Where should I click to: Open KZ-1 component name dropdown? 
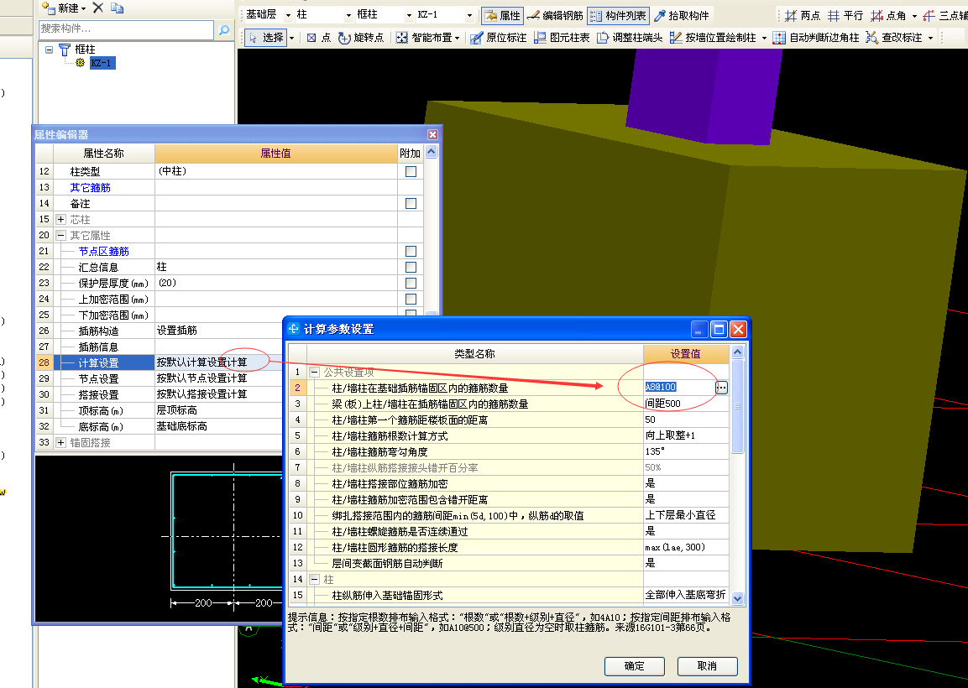click(x=469, y=15)
